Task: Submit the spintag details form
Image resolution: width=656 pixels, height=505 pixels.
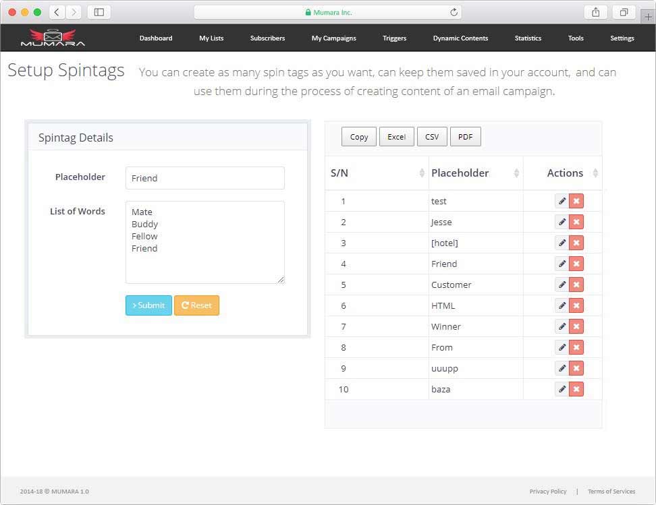Action: pyautogui.click(x=148, y=305)
